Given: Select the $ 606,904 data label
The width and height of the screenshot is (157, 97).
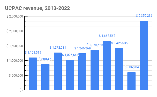Looking at the screenshot, I should (132, 67).
